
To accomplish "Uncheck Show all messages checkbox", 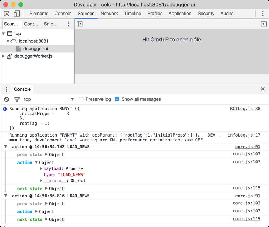I will point(117,99).
